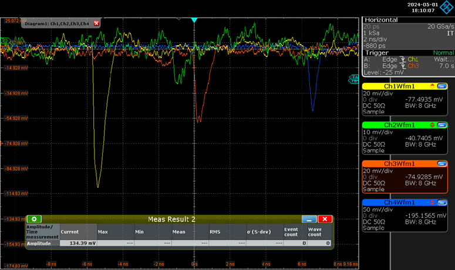Close the Diagram1 tab with red X
This screenshot has width=455, height=270.
tap(96, 23)
